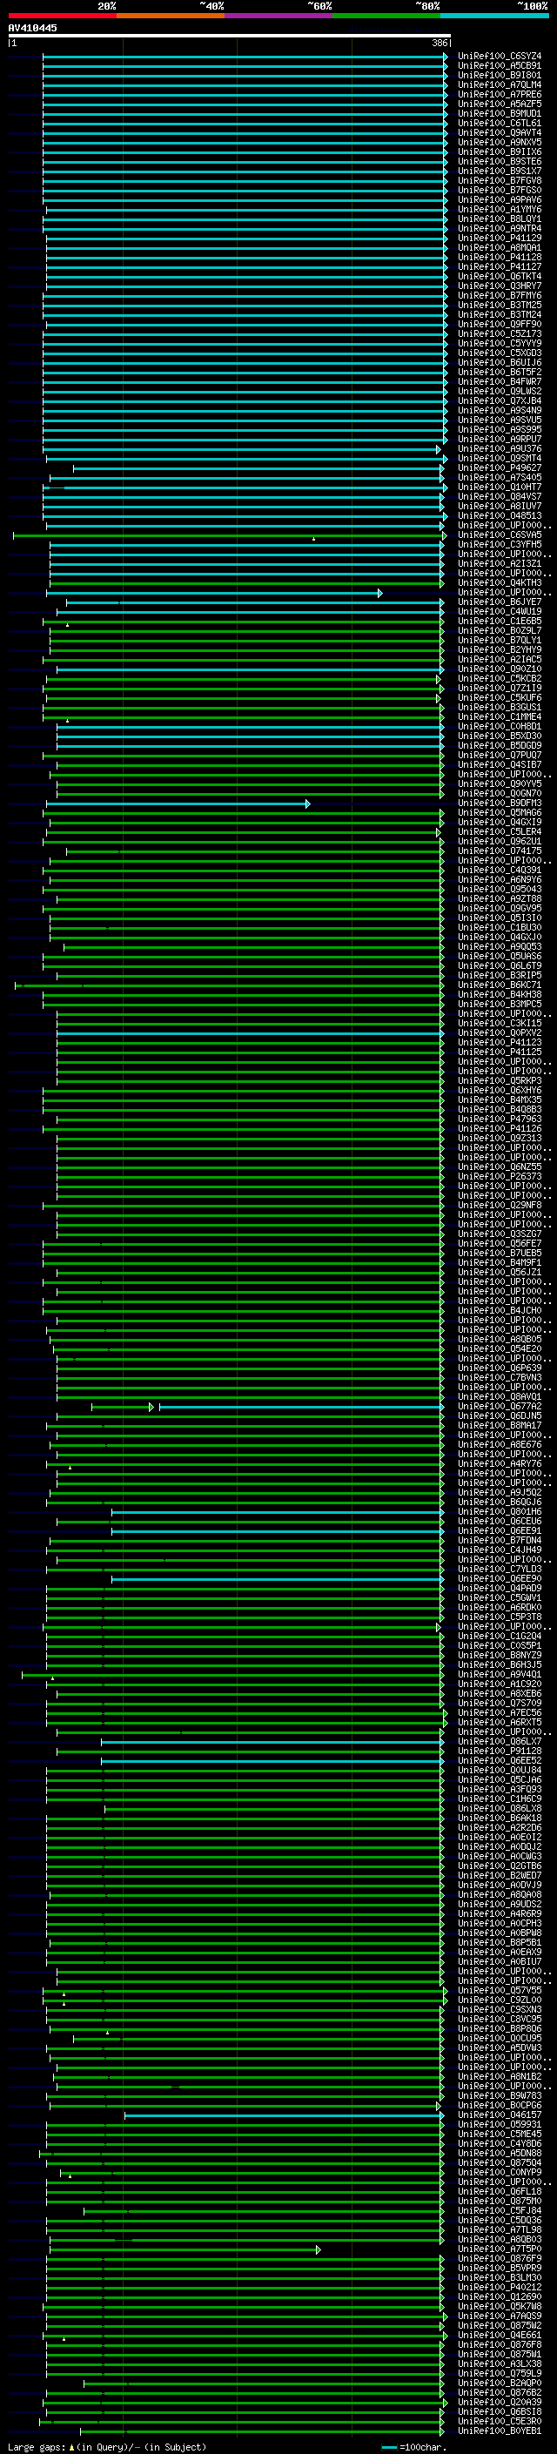Image resolution: width=557 pixels, height=2454 pixels.
Task: Open hit UniRef100_C6SYZ4
Action: 499,57
